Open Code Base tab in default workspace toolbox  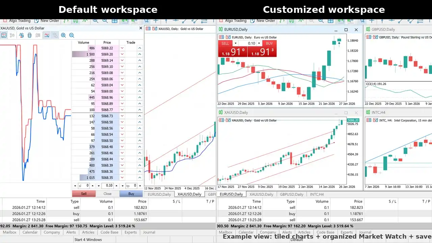click(x=109, y=232)
